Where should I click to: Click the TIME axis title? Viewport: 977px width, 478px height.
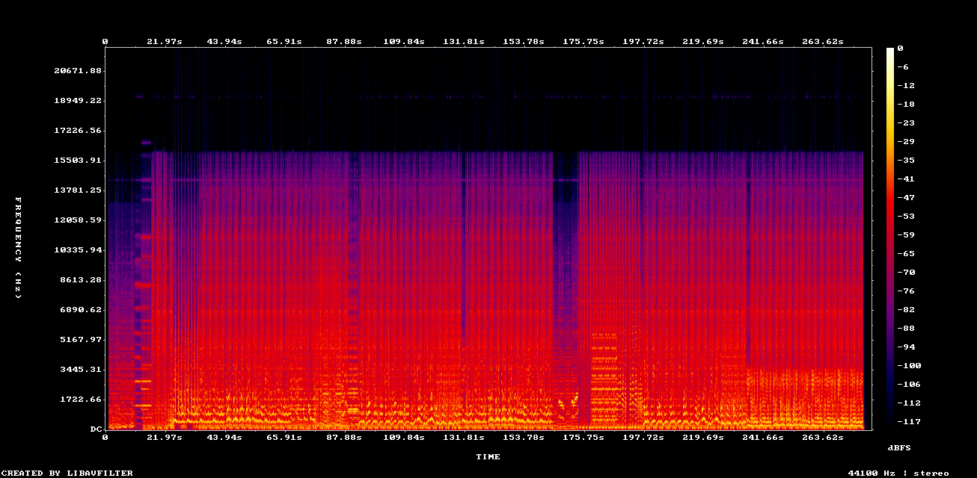pyautogui.click(x=488, y=456)
